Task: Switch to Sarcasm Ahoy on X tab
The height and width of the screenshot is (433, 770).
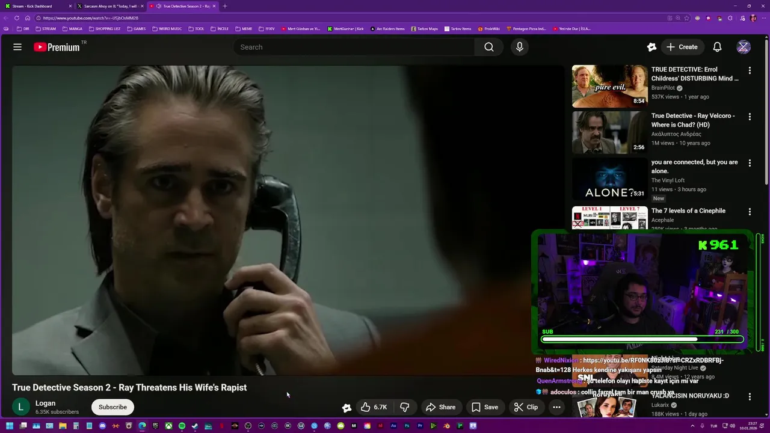Action: (110, 6)
